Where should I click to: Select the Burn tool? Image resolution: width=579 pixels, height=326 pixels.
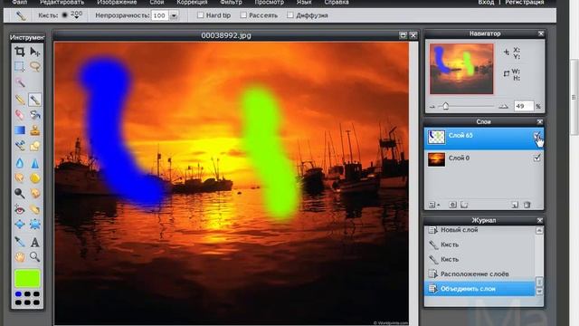click(35, 193)
